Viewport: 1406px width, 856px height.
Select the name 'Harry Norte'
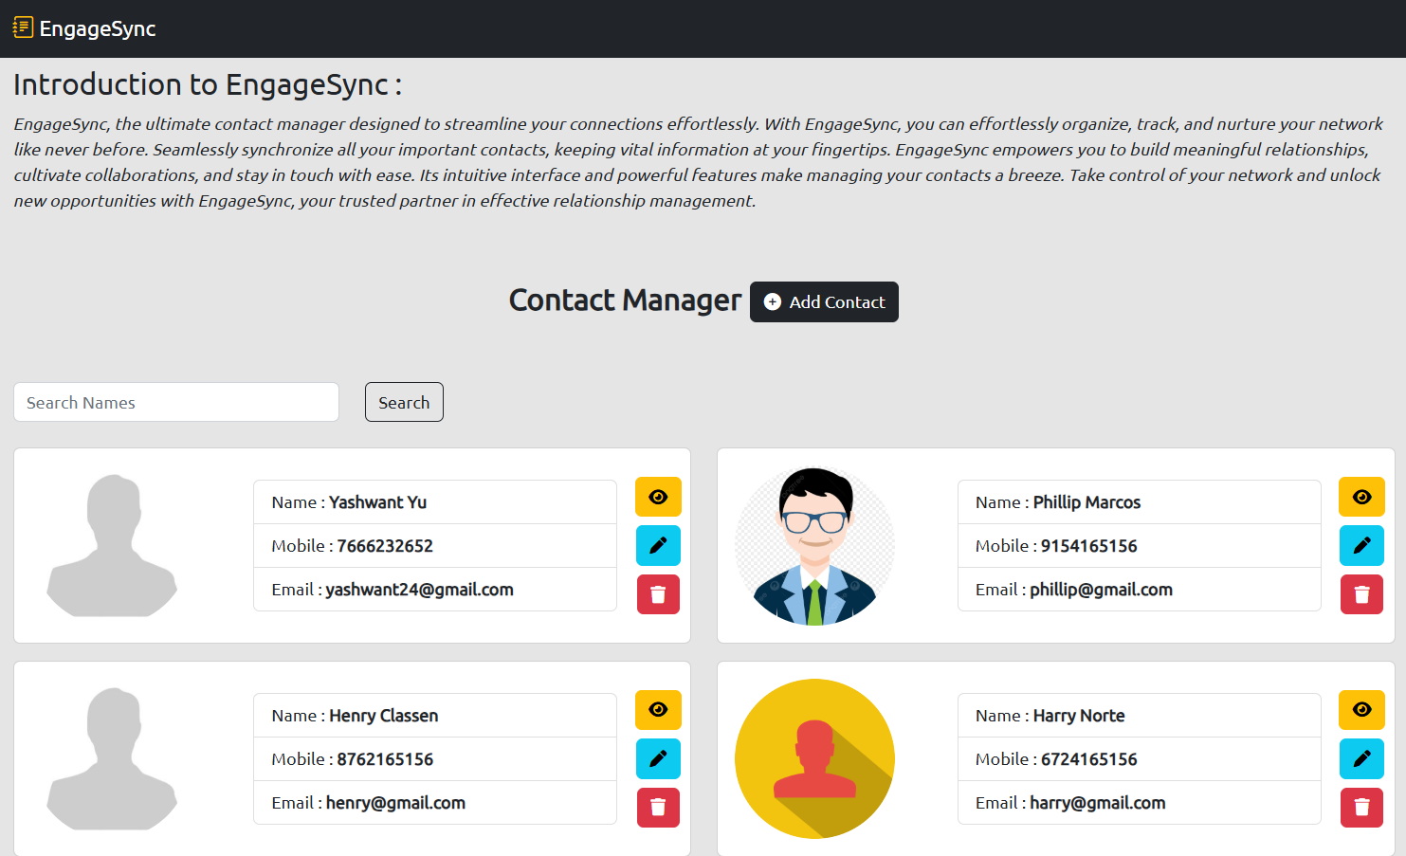tap(1079, 716)
